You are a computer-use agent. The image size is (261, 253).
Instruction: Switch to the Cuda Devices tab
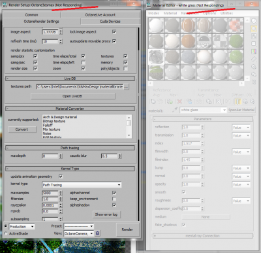[x=110, y=22]
